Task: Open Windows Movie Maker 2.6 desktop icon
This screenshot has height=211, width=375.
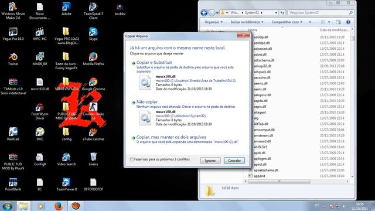Action: (13, 11)
